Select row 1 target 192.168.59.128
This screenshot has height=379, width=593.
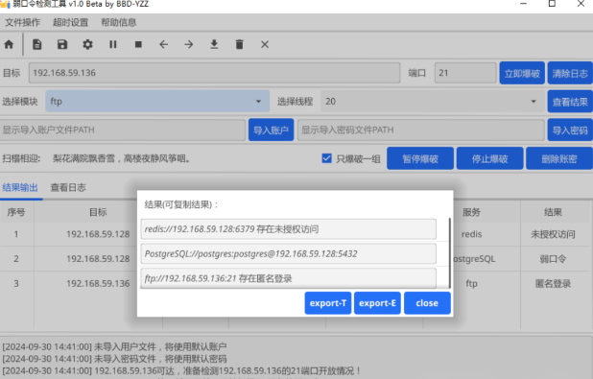tap(98, 234)
